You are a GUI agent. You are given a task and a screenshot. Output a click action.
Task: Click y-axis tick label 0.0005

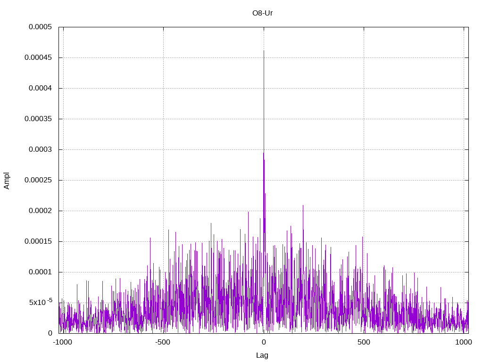pos(41,27)
